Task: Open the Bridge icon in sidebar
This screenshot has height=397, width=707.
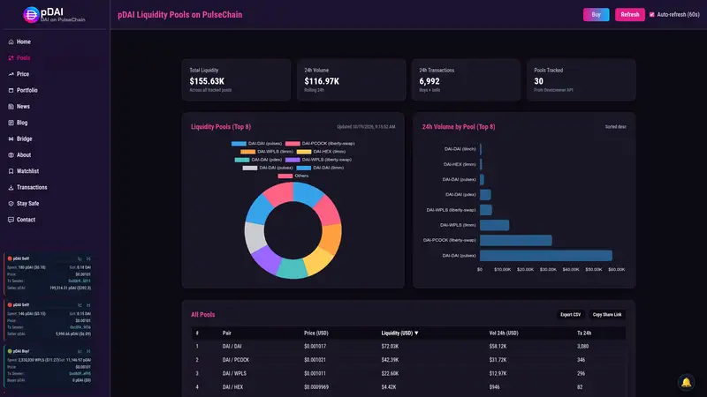Action: click(x=11, y=139)
